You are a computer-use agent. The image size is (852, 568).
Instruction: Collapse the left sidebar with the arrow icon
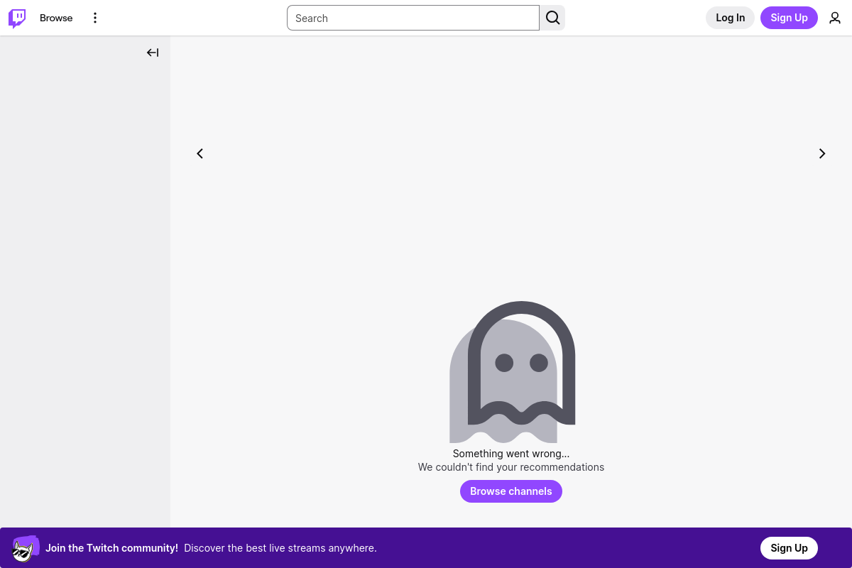coord(153,53)
